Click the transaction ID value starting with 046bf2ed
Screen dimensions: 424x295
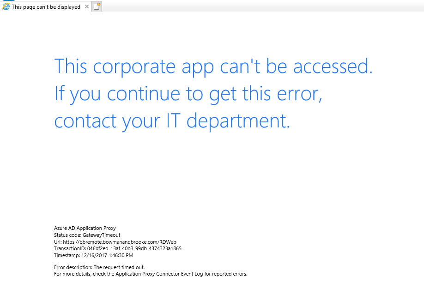click(x=134, y=248)
